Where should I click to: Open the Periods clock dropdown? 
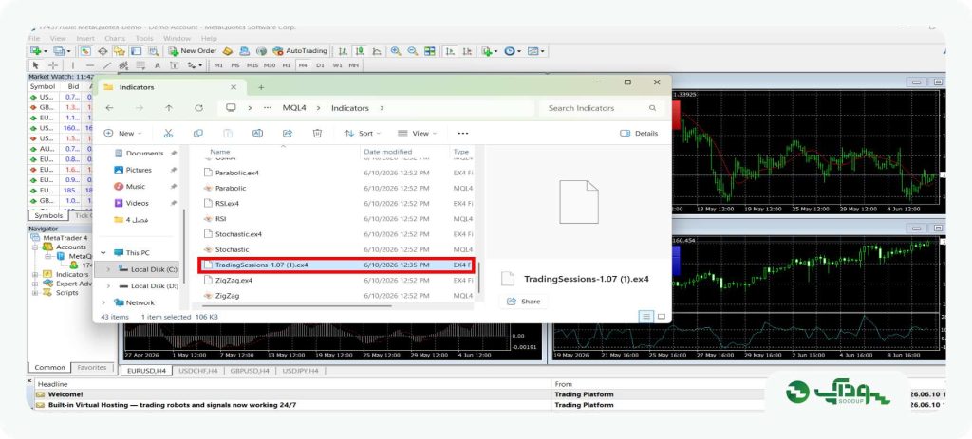pyautogui.click(x=512, y=51)
